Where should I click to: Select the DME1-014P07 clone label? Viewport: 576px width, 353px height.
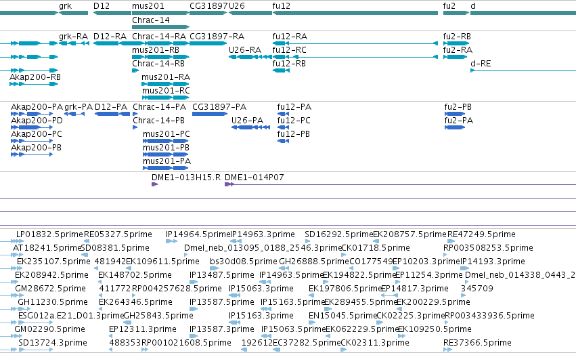[x=254, y=178]
